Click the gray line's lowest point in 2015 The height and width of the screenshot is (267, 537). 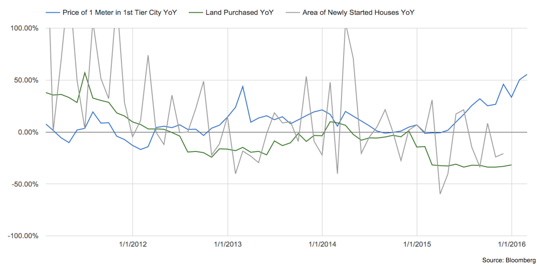pyautogui.click(x=440, y=194)
